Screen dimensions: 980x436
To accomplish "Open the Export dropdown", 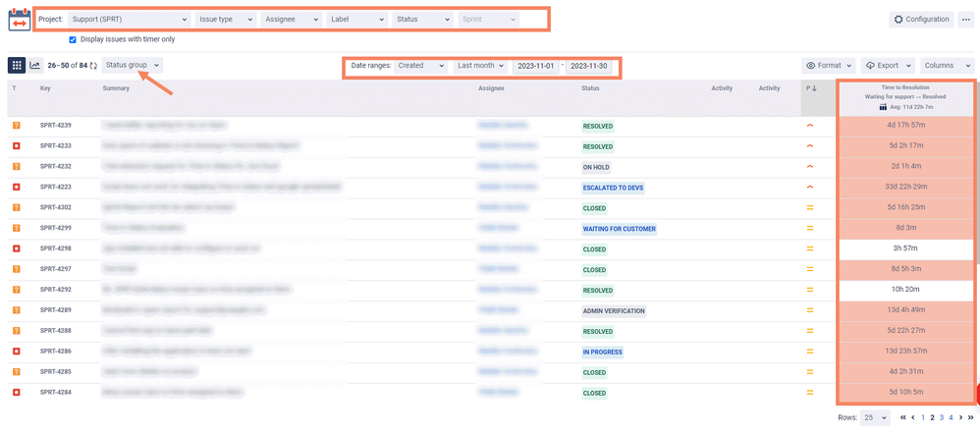I will pyautogui.click(x=888, y=66).
